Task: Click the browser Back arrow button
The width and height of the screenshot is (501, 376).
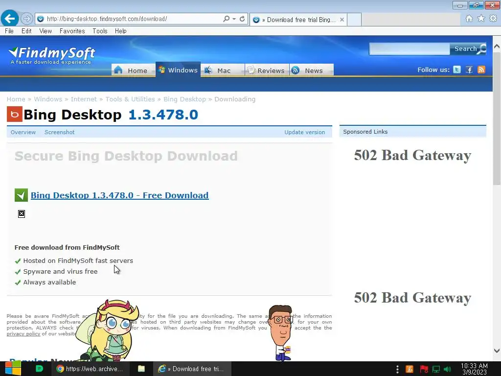Action: (x=10, y=19)
